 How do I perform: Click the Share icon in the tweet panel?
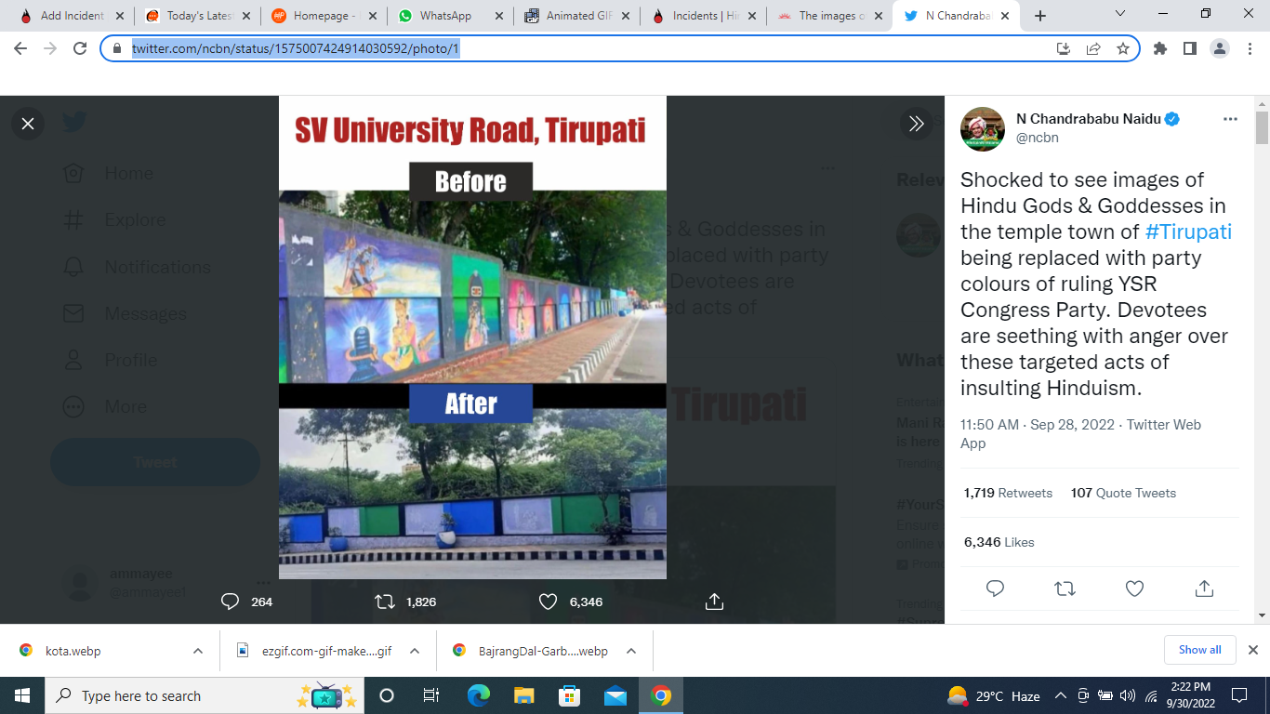(1204, 588)
